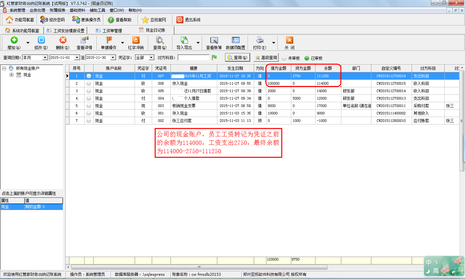Select the 未审核 (Unaudited) filter option
465x279 pixels.
[284, 58]
